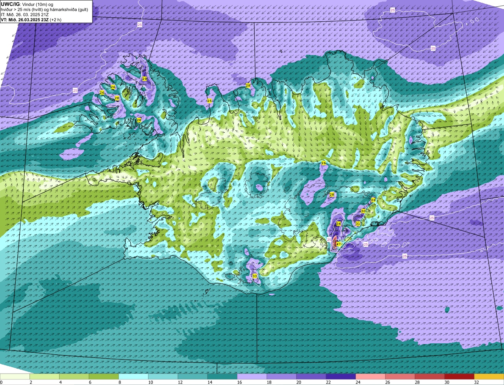The height and width of the screenshot is (385, 504).
Task: Select the header line mentioning 'hámarkshviða (gult)'
Action: [x=44, y=9]
